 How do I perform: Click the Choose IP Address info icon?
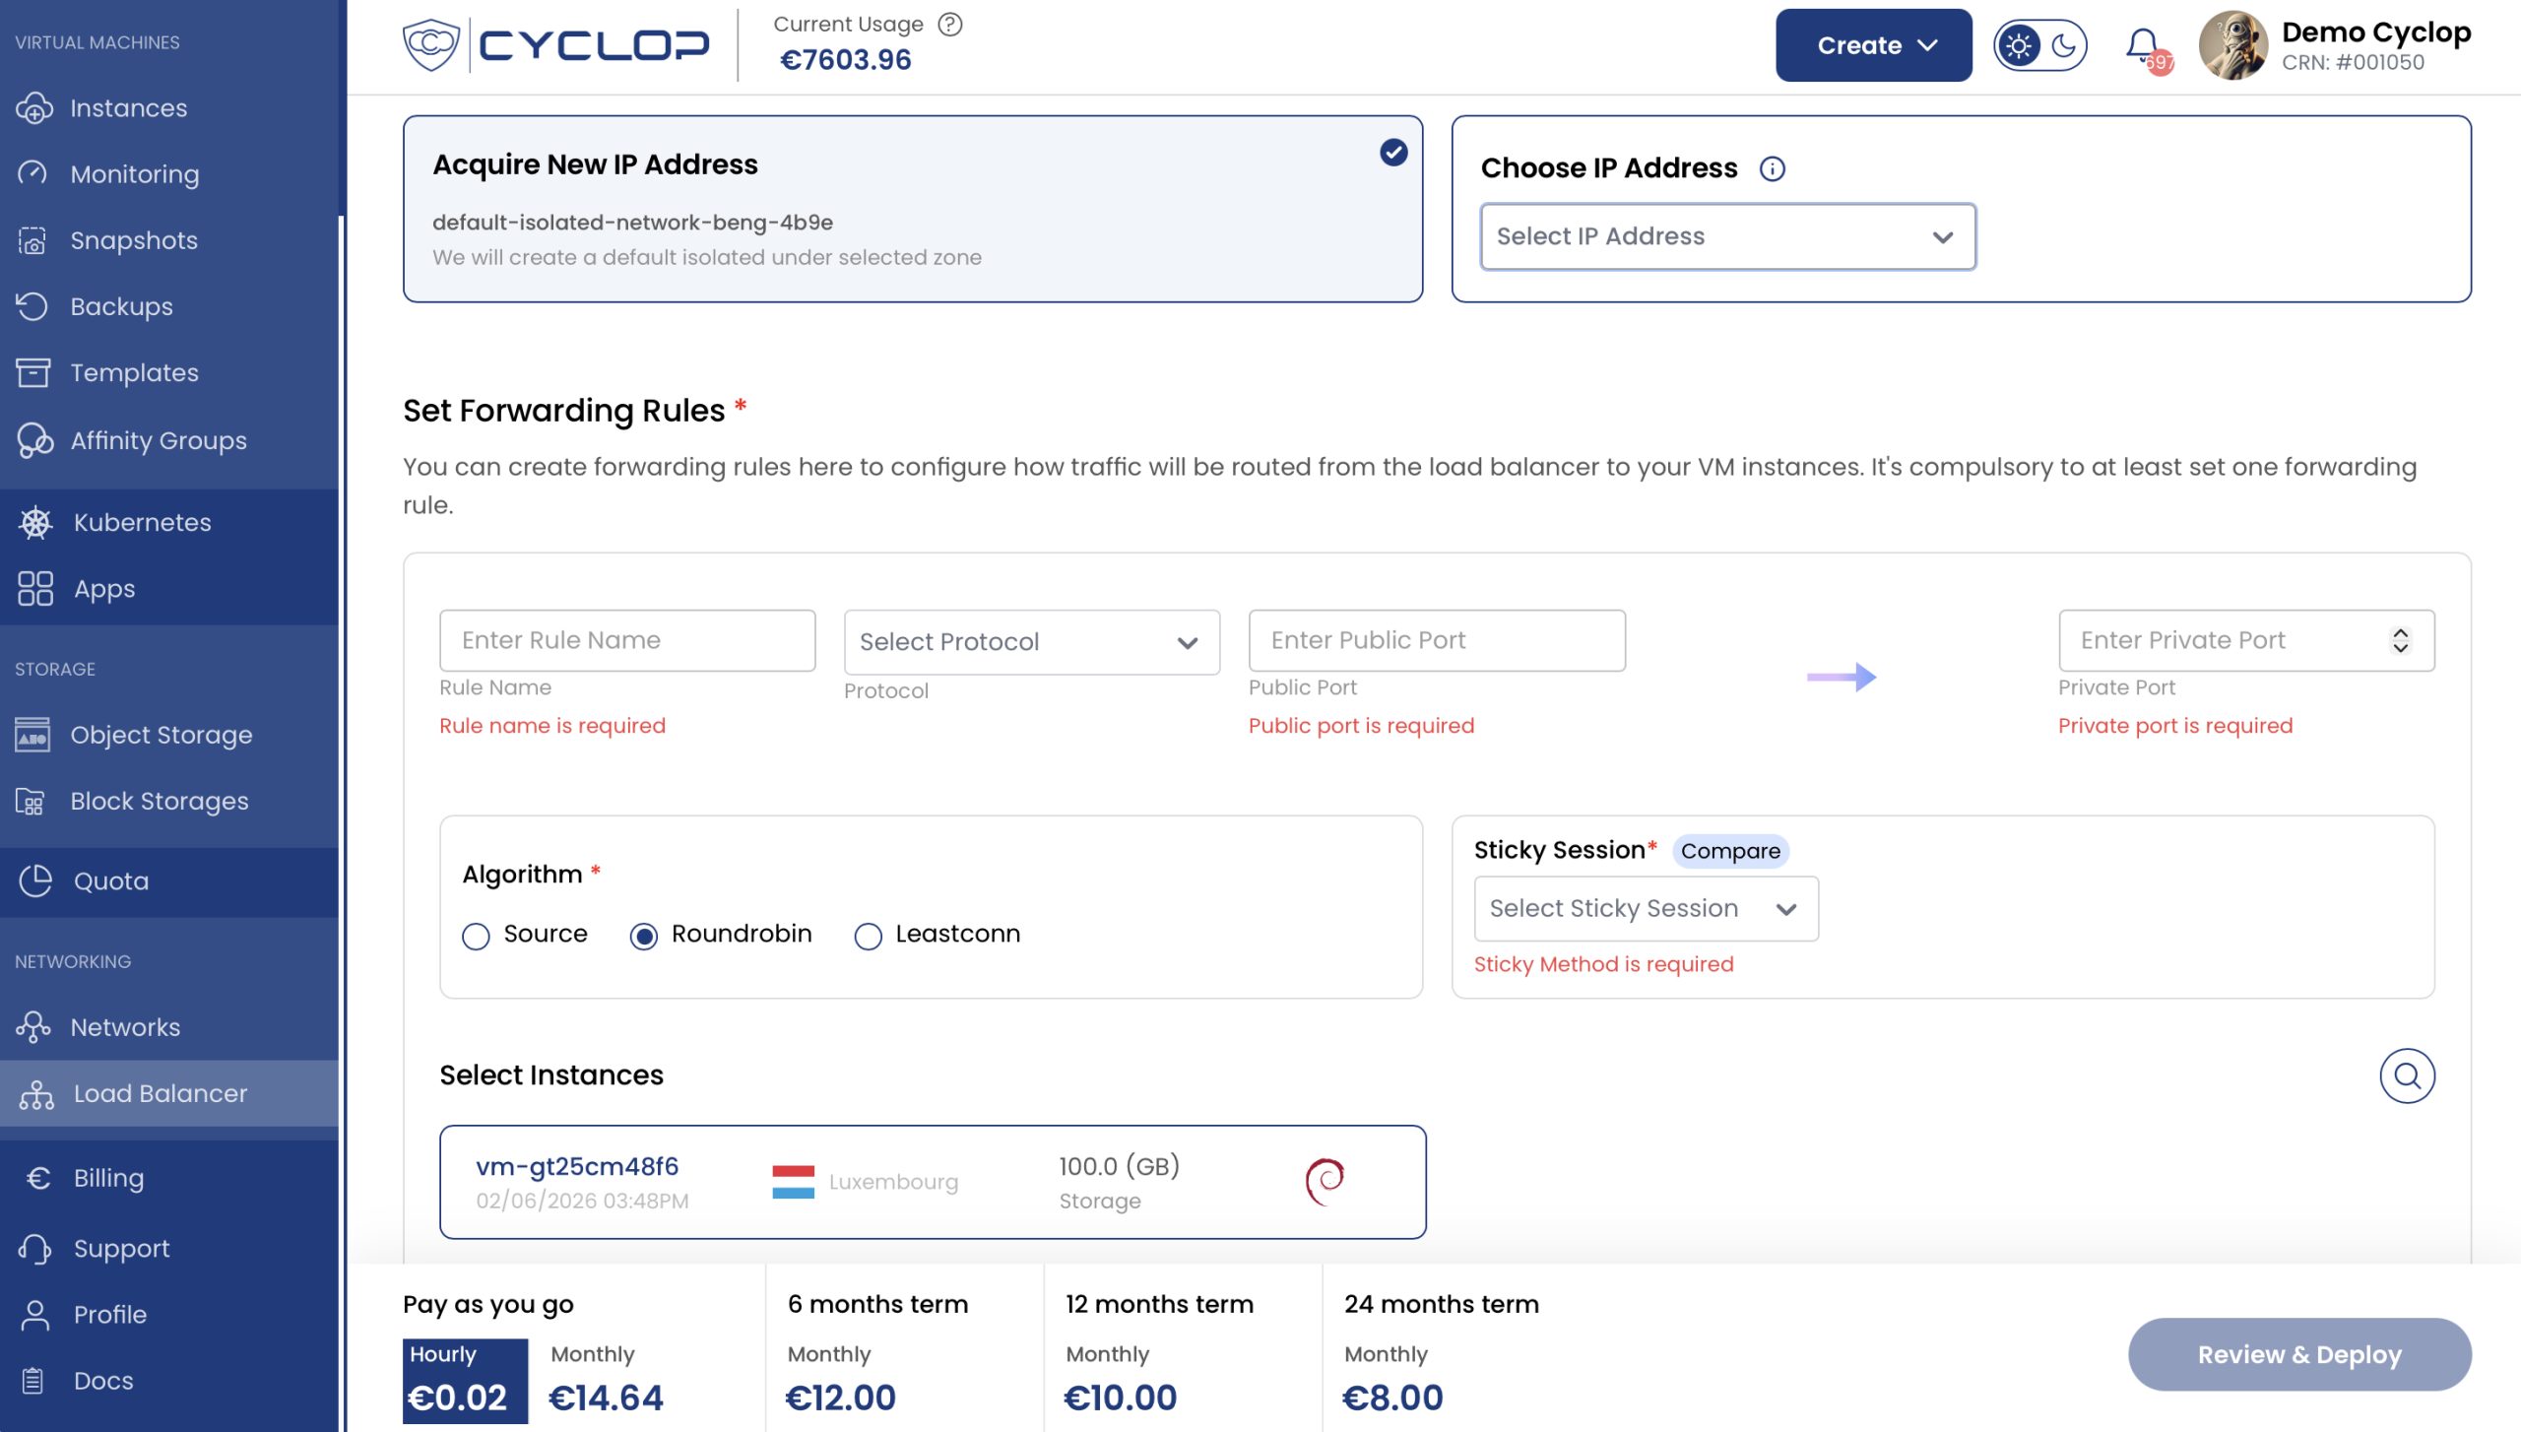[x=1772, y=168]
